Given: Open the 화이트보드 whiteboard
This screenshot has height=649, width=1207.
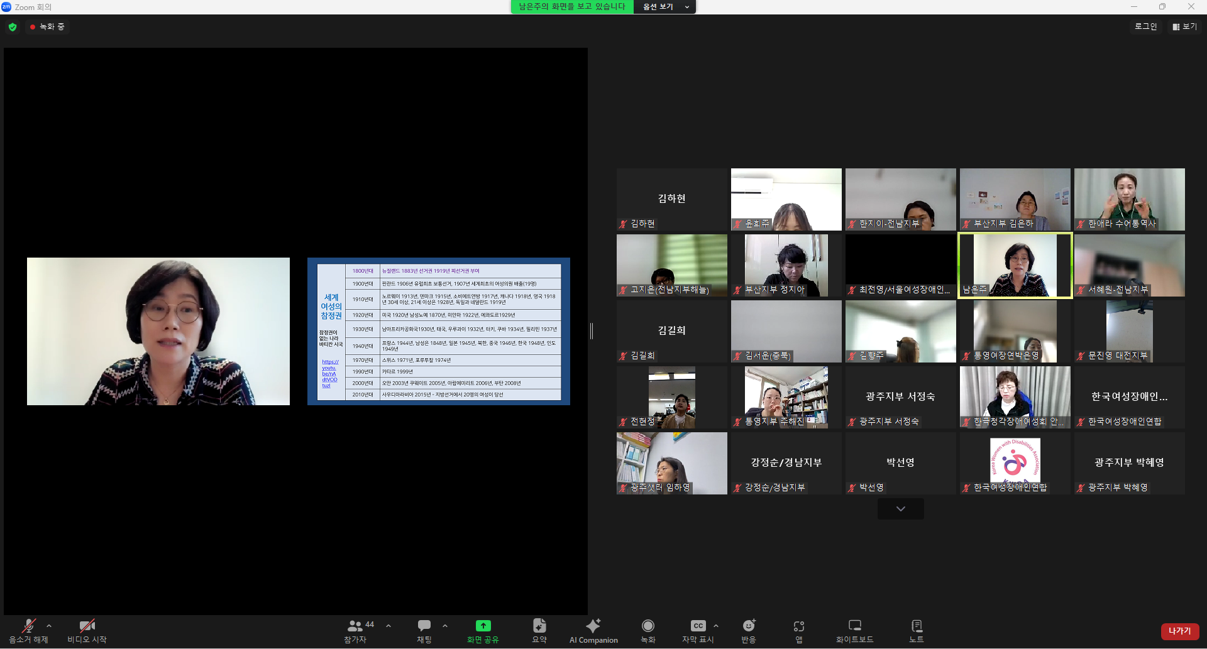Looking at the screenshot, I should point(855,631).
